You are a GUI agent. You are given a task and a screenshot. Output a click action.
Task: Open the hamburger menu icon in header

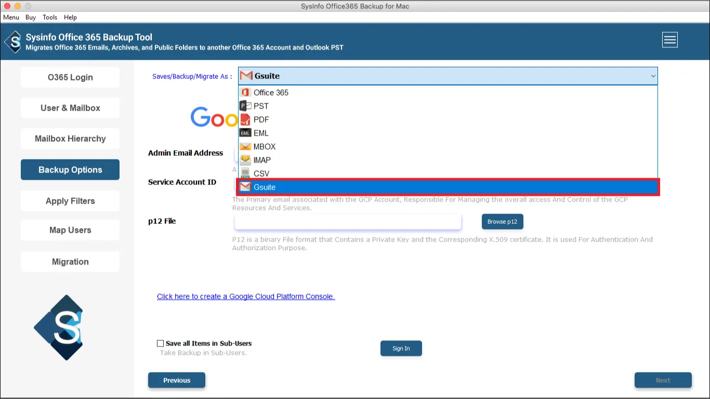click(669, 39)
